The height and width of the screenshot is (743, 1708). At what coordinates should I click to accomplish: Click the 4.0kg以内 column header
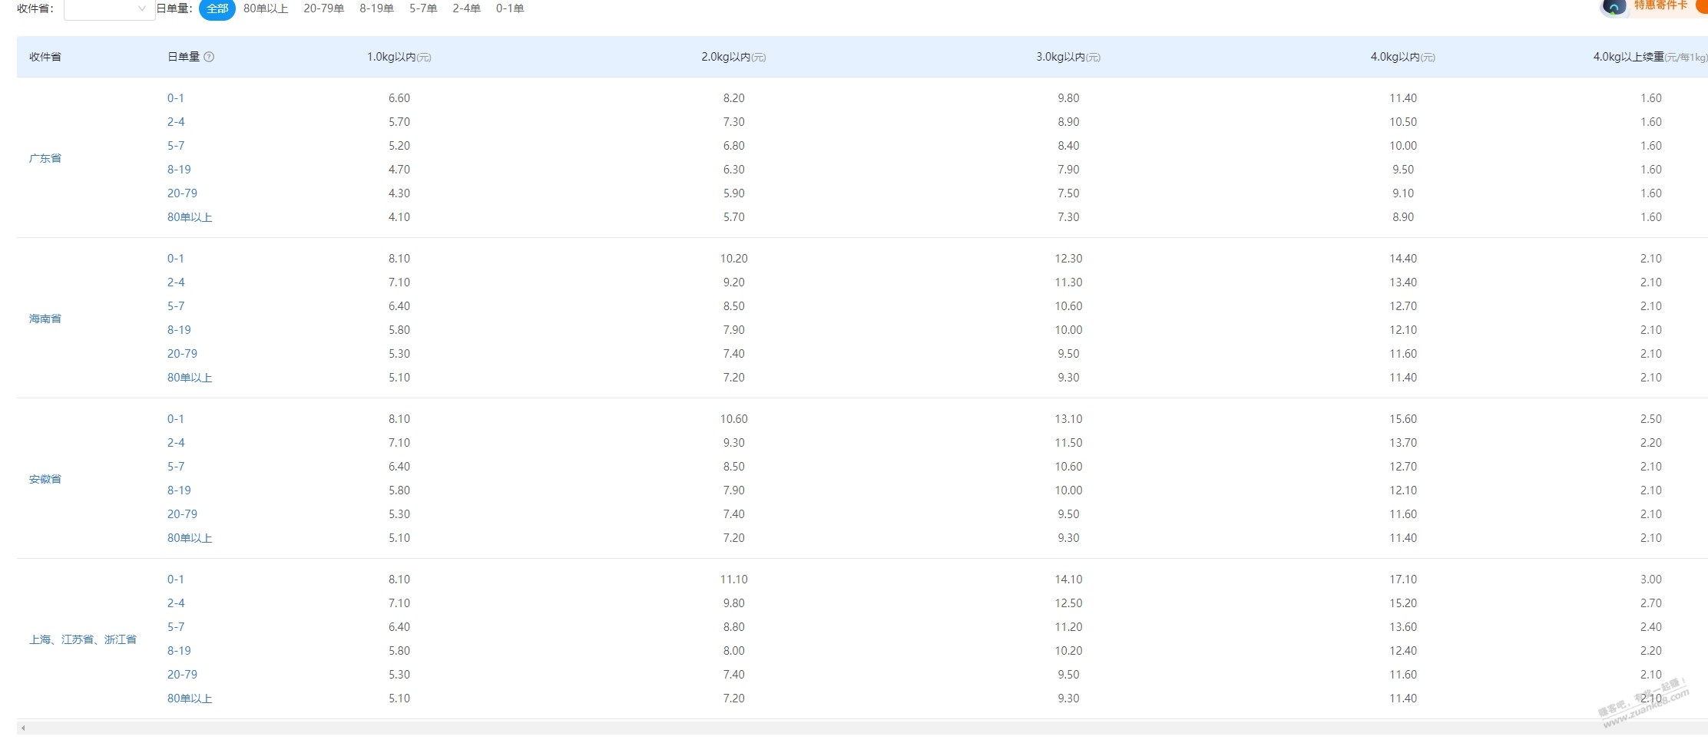(x=1403, y=57)
